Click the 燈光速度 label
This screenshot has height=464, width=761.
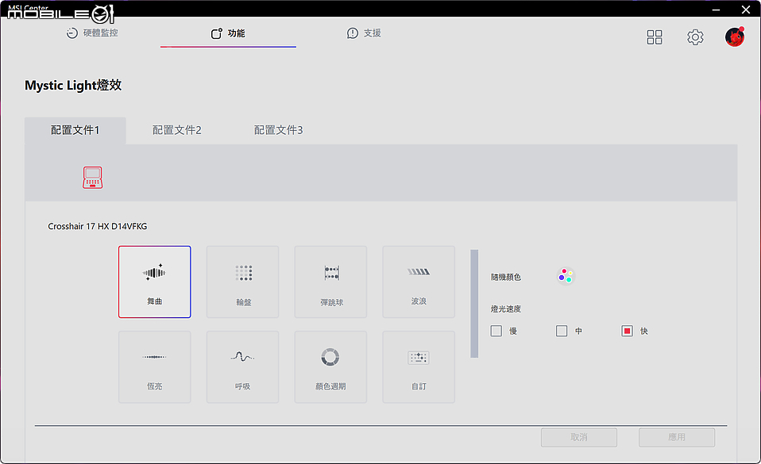pyautogui.click(x=506, y=309)
